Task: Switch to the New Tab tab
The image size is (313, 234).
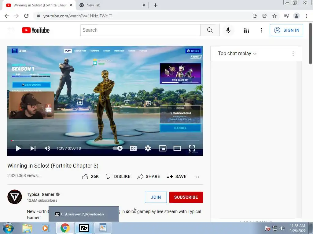Action: pos(112,5)
